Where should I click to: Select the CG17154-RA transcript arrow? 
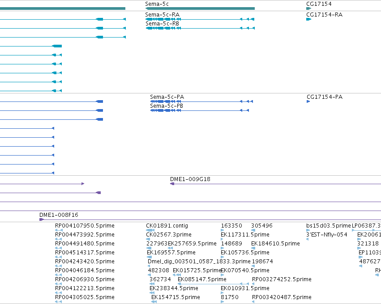click(308, 19)
